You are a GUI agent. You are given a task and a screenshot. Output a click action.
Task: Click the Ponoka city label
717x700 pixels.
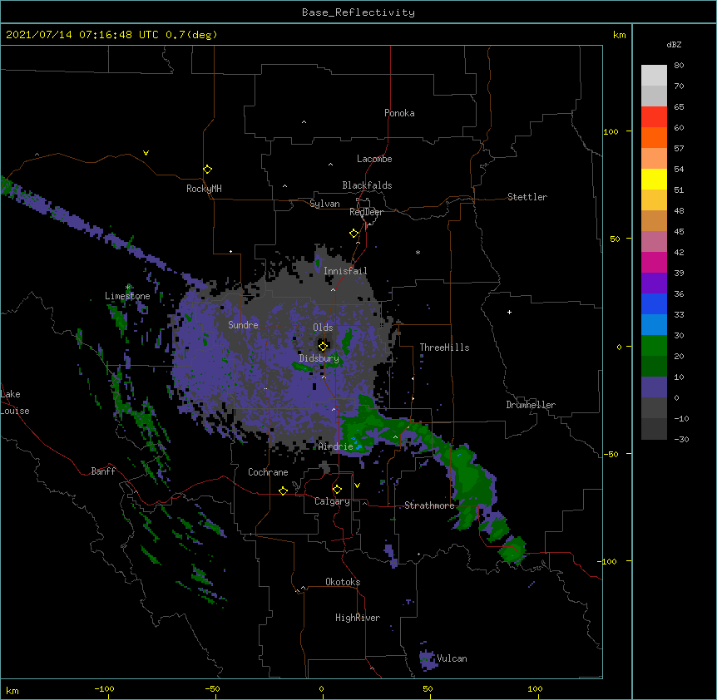(399, 113)
